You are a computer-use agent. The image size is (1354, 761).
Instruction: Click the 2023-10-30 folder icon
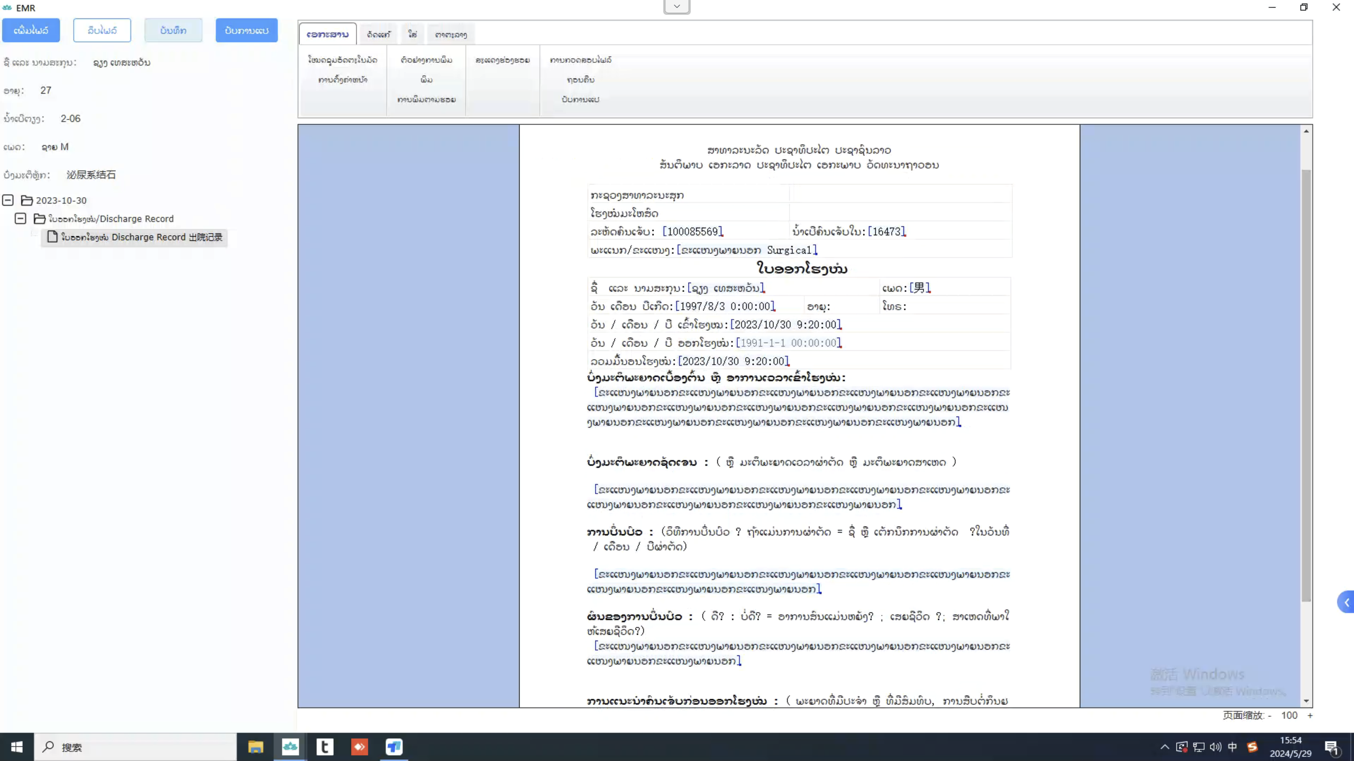[x=27, y=200]
